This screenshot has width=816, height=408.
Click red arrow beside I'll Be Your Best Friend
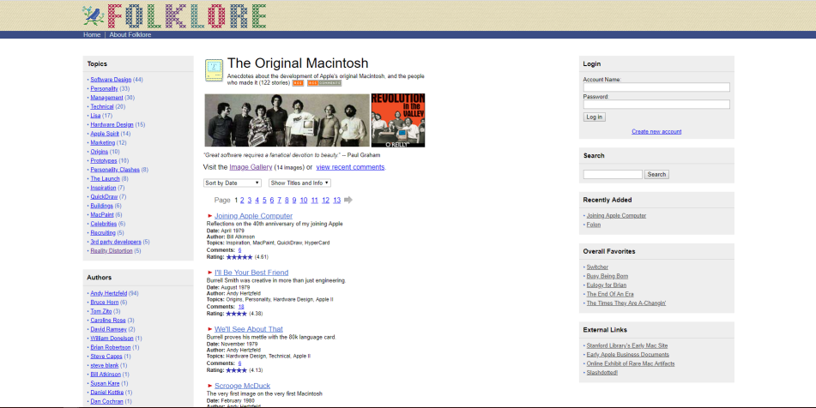(x=209, y=273)
